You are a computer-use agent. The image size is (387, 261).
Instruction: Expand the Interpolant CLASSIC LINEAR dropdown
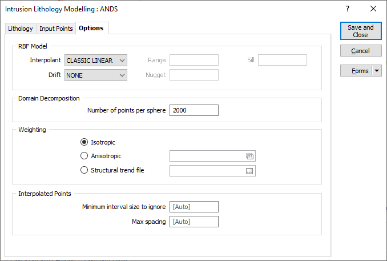(x=96, y=61)
